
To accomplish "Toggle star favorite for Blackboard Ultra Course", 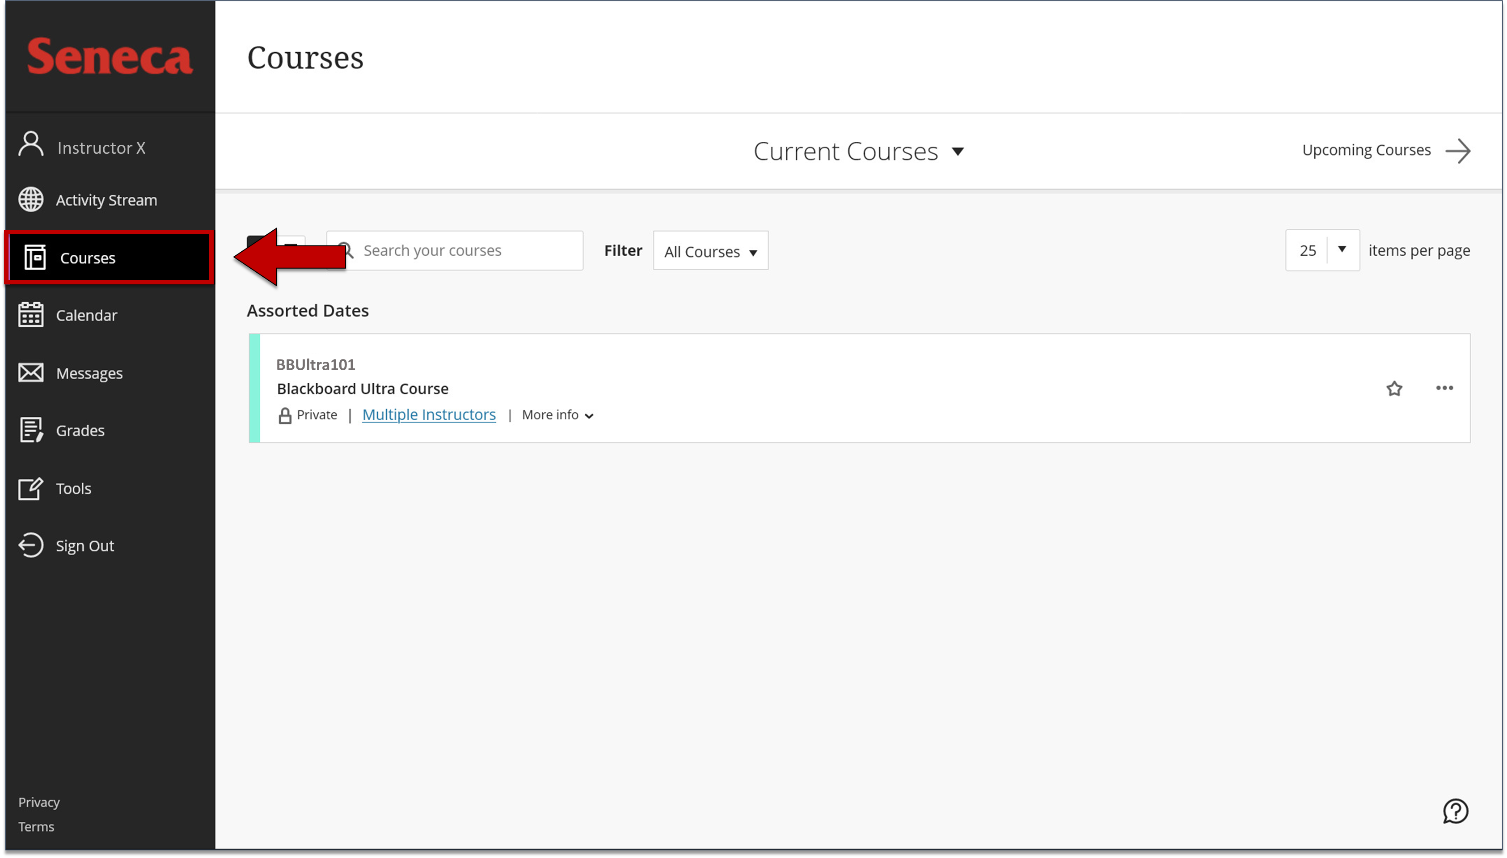I will pos(1394,387).
